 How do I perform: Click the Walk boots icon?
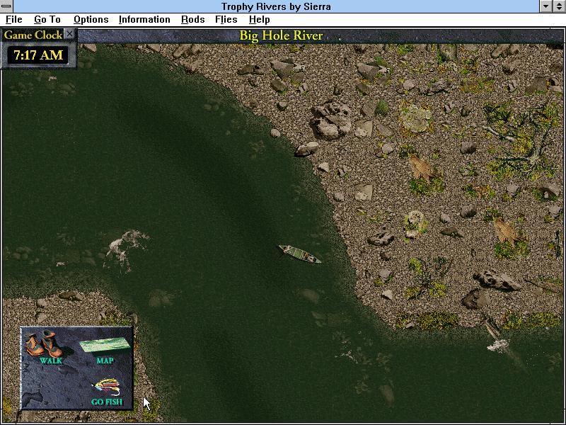pos(44,344)
